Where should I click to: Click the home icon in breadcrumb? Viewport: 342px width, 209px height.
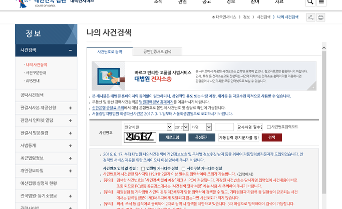213,17
